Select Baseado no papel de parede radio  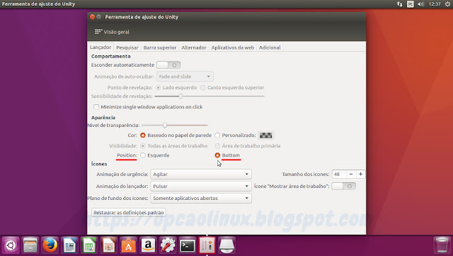143,135
